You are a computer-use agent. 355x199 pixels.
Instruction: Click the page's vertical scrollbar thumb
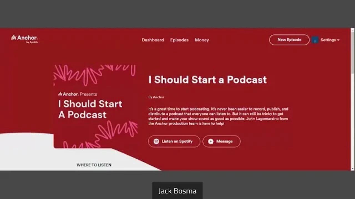(353, 53)
